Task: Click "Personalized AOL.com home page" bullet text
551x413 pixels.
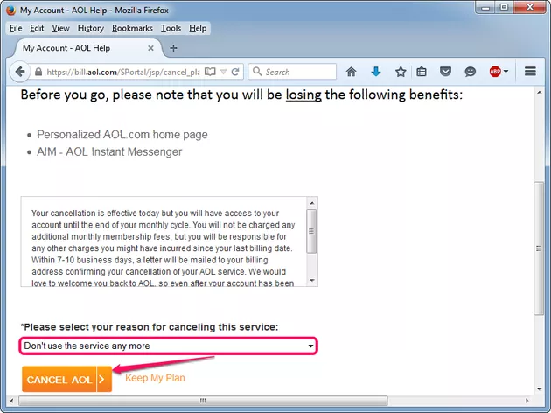Action: [122, 134]
